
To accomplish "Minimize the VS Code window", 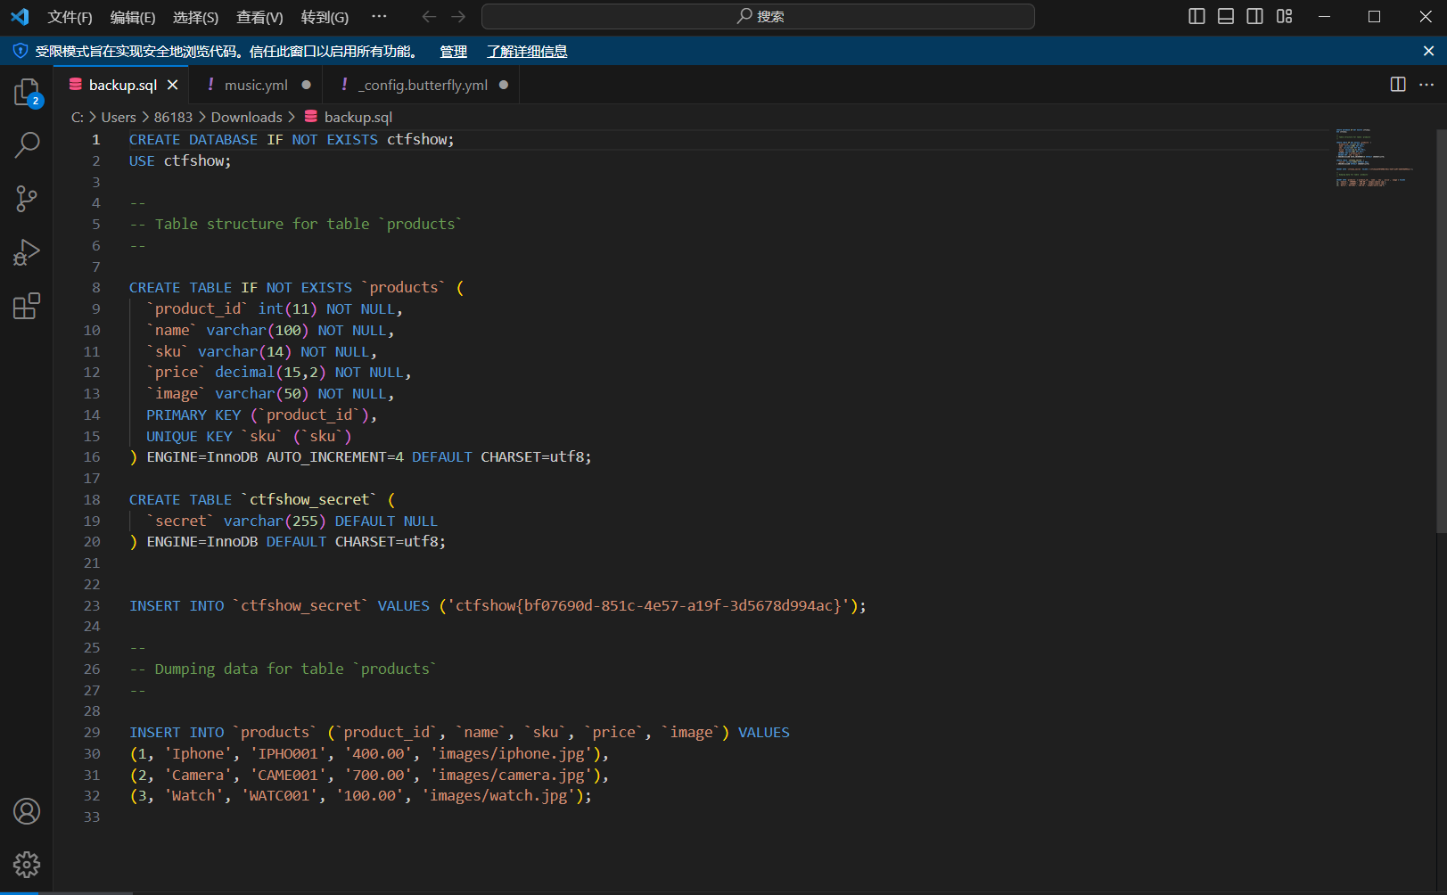I will click(1324, 16).
